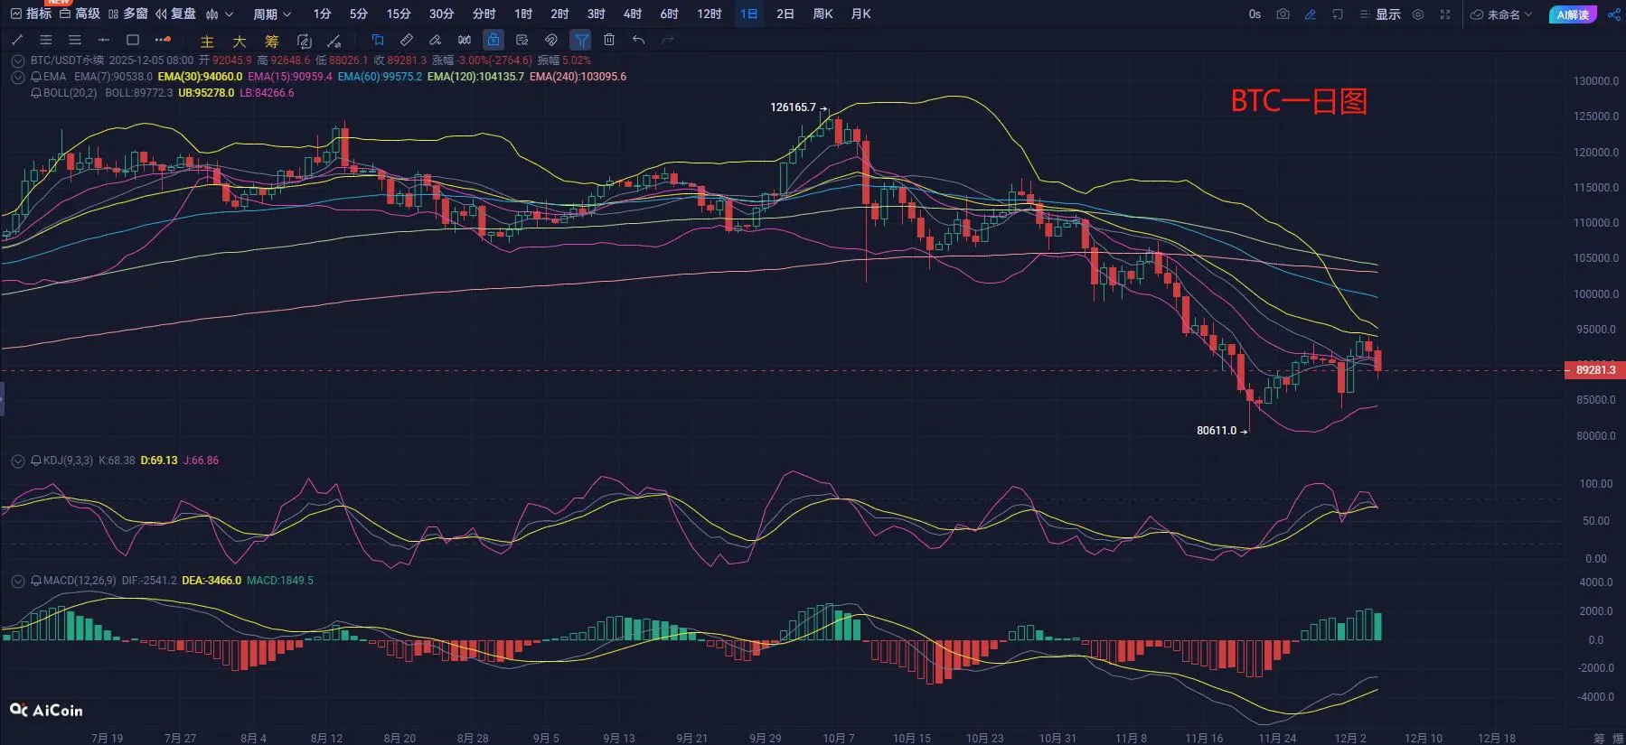Enter fullscreen with the expand icon
1626x745 pixels.
click(x=1445, y=14)
